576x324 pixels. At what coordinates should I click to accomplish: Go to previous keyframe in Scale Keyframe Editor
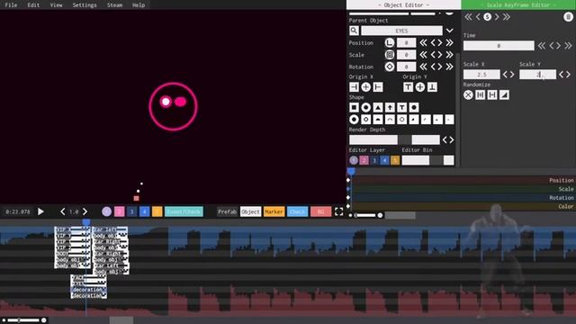[478, 17]
